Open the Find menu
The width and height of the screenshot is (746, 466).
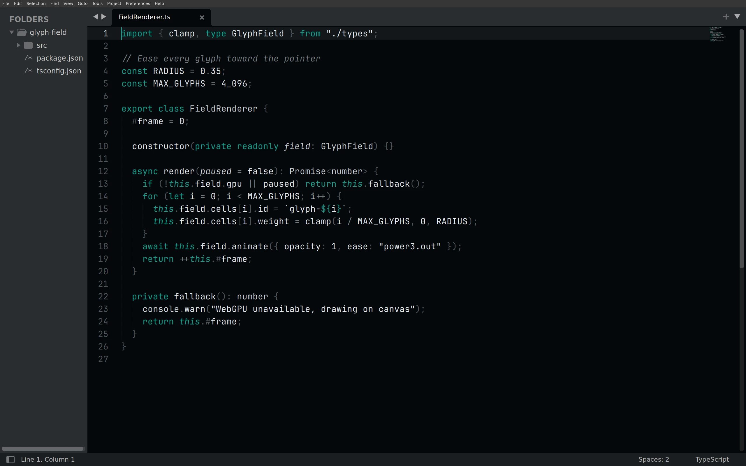pyautogui.click(x=54, y=3)
